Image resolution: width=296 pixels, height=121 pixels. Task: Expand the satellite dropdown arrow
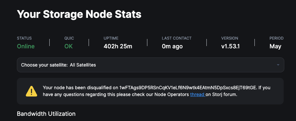tap(278, 65)
